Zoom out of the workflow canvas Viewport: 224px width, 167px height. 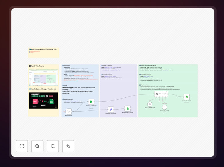(53, 146)
